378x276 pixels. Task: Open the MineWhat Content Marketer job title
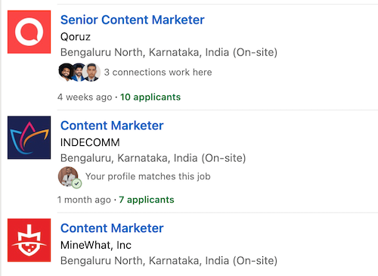click(x=112, y=228)
